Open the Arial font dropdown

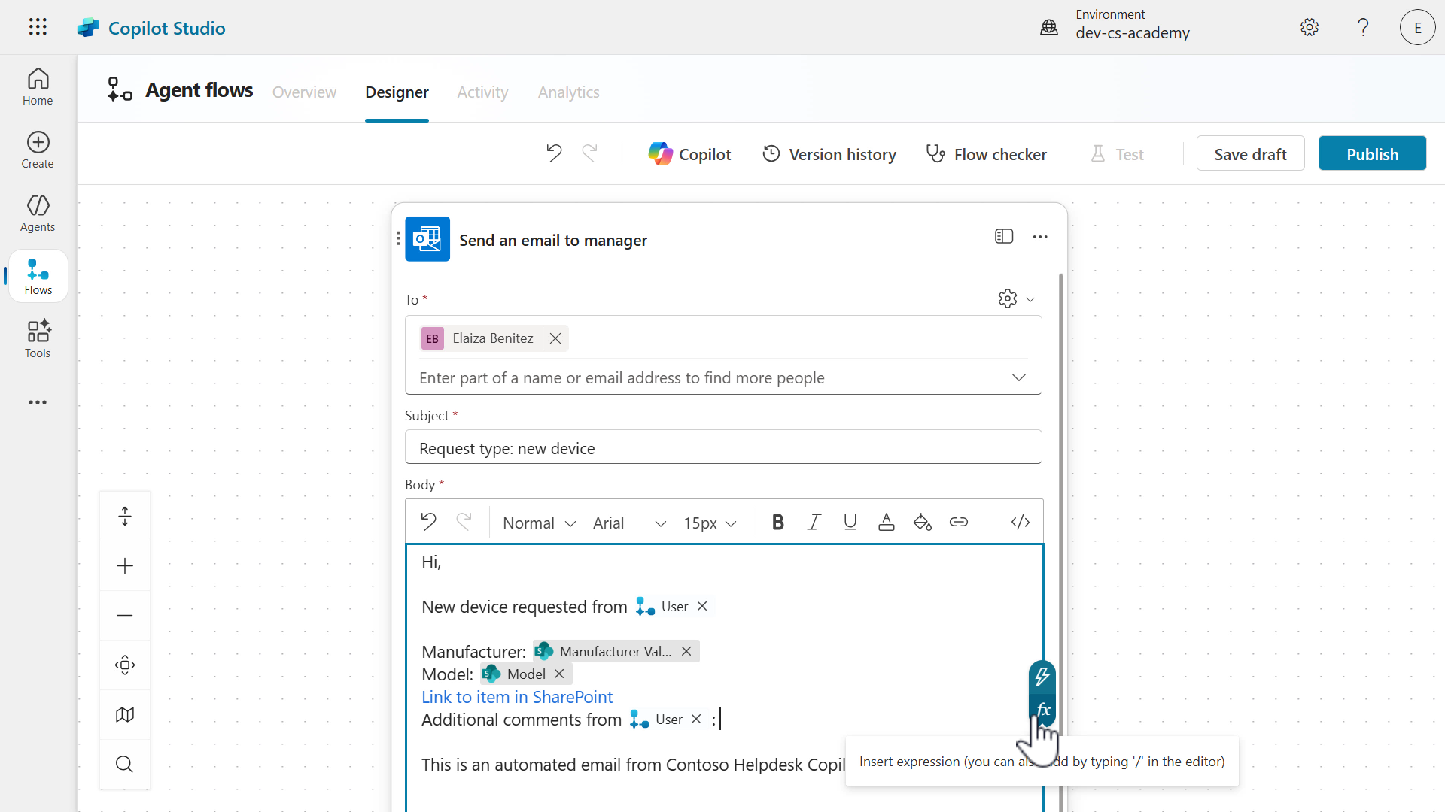tap(629, 523)
